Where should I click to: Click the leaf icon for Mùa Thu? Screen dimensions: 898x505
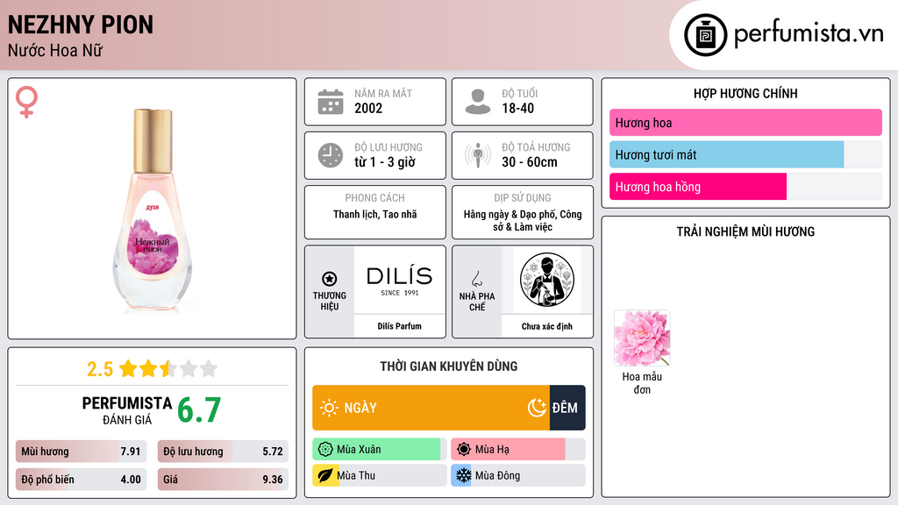pyautogui.click(x=325, y=475)
